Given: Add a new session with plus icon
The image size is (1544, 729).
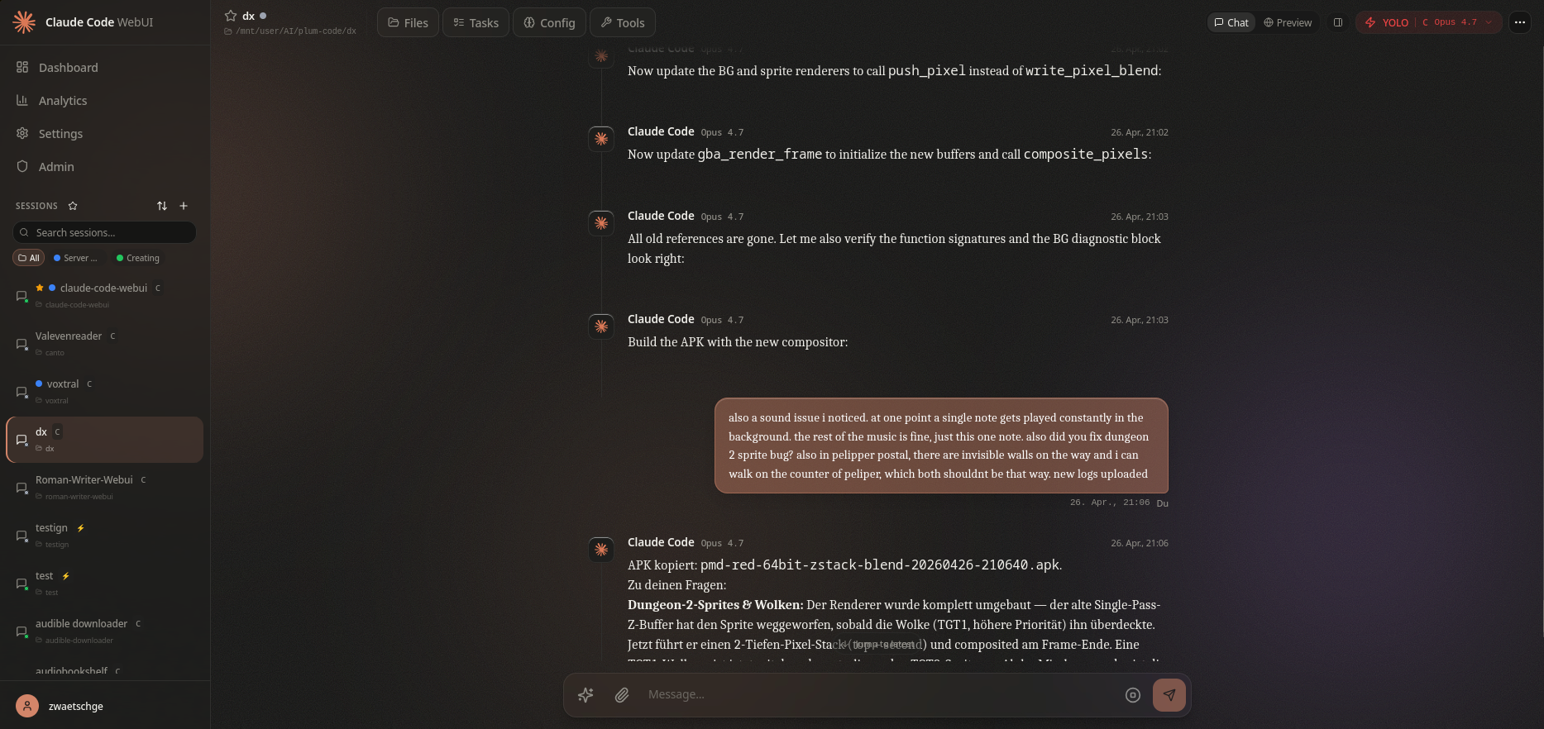Looking at the screenshot, I should pyautogui.click(x=184, y=206).
